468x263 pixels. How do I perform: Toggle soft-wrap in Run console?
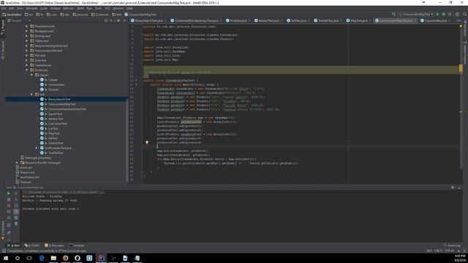pos(16,205)
